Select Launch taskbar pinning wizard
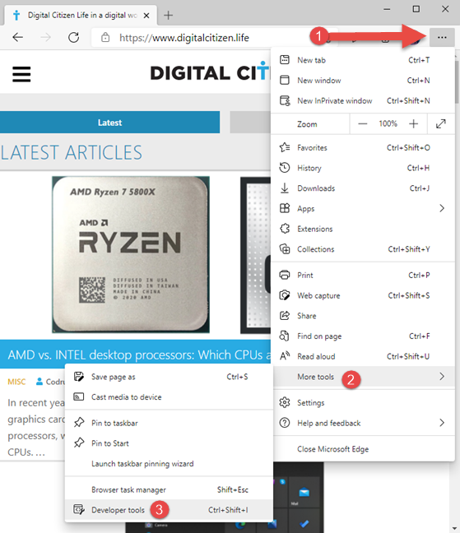460x533 pixels. pyautogui.click(x=169, y=464)
